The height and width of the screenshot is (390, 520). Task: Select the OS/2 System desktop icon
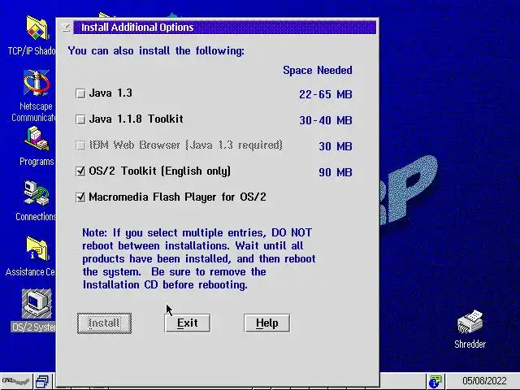click(x=37, y=303)
